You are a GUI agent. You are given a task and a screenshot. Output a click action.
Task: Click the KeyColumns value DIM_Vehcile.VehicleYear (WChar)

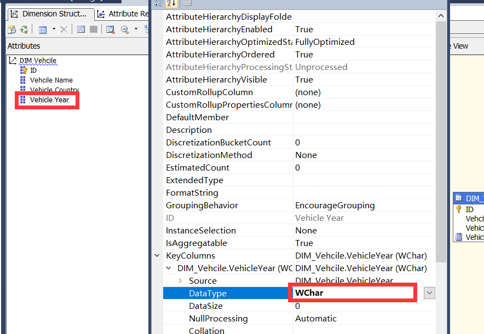(361, 255)
